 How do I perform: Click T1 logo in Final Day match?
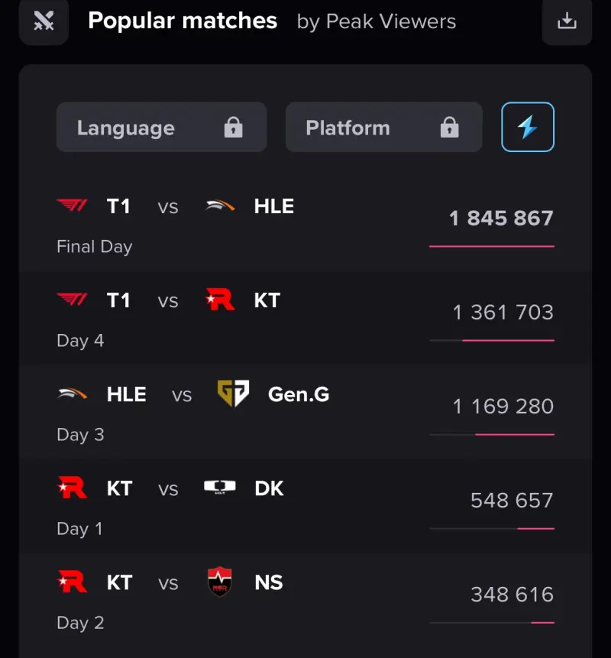click(72, 206)
